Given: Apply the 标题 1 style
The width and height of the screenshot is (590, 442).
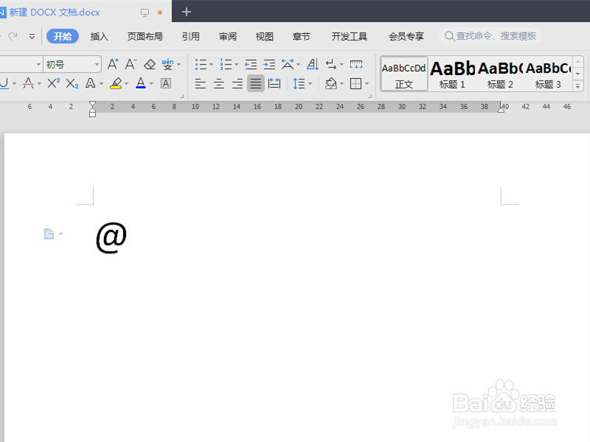Looking at the screenshot, I should tap(452, 74).
